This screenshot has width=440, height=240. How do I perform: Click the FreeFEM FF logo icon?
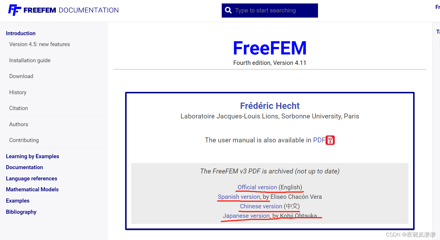coord(15,10)
